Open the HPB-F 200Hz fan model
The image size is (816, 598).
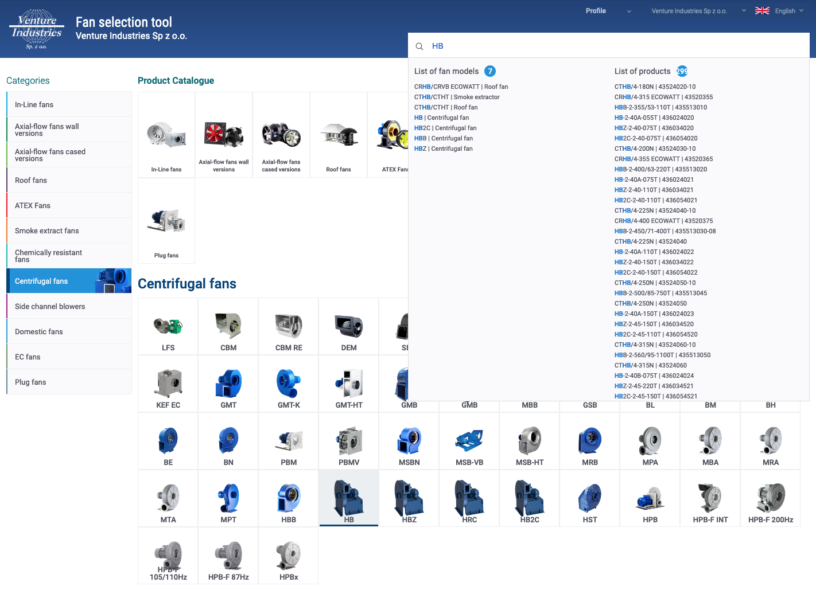(x=771, y=498)
